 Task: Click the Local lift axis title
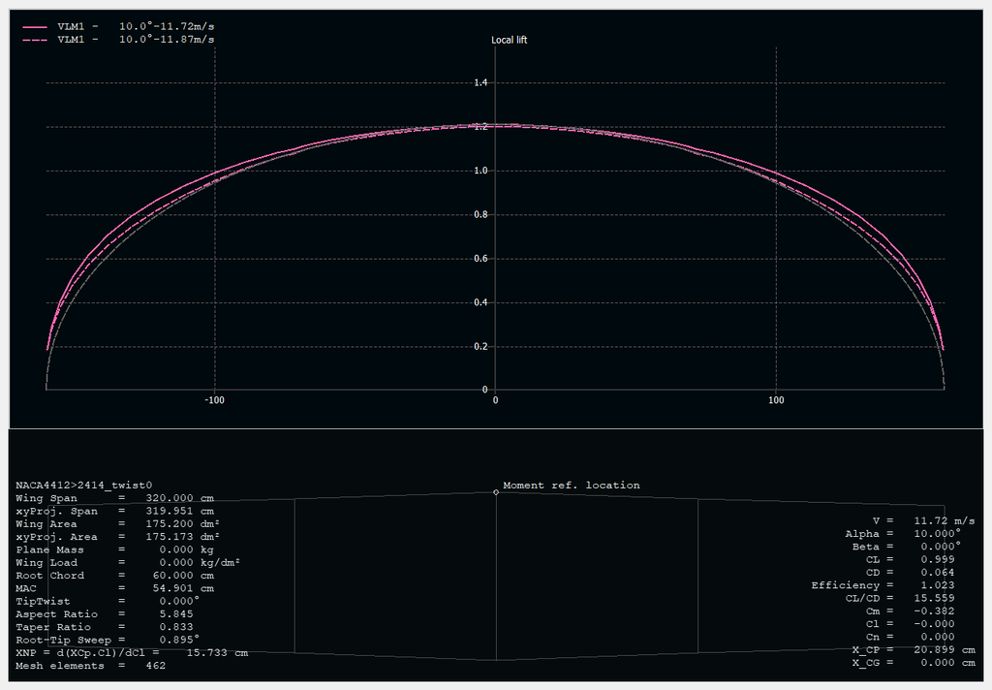tap(510, 40)
